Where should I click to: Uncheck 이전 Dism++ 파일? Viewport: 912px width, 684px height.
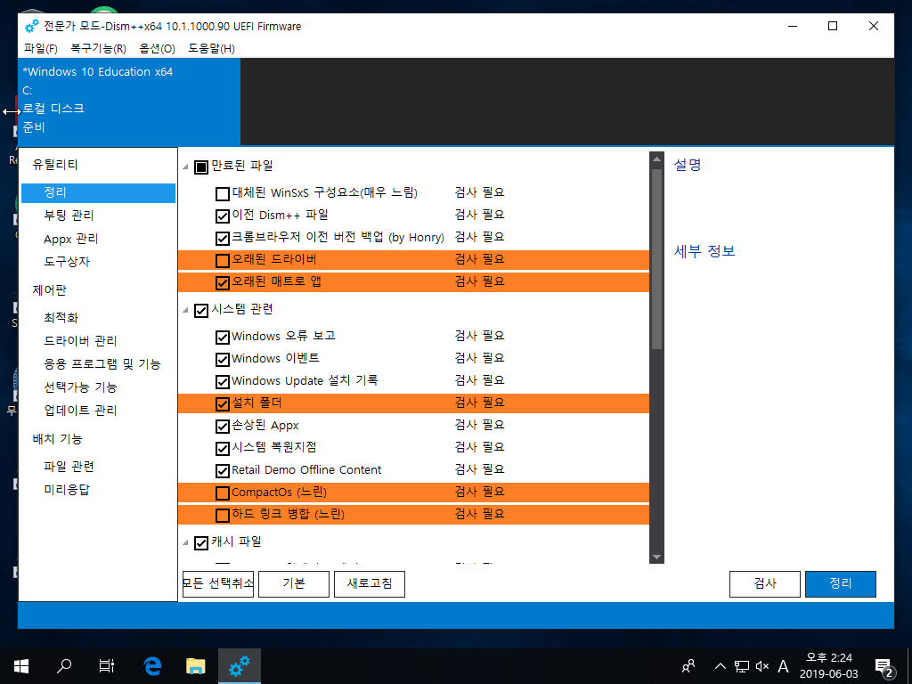[222, 216]
